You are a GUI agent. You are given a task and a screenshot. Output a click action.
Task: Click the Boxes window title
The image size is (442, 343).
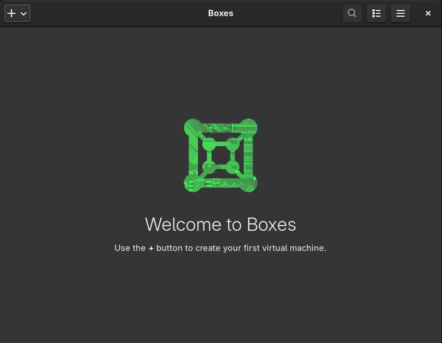coord(221,13)
